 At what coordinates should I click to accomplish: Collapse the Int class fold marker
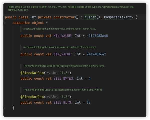coord(4,17)
